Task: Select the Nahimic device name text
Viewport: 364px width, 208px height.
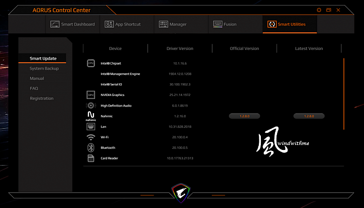Action: [x=107, y=116]
